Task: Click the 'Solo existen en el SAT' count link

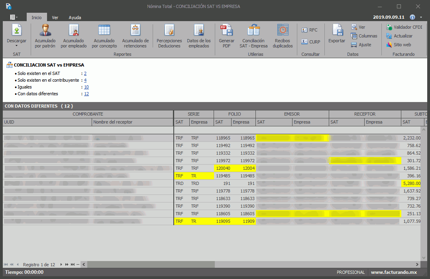Action: click(85, 73)
